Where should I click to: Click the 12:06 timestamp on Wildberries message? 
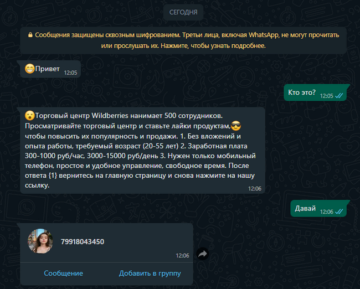(255, 189)
